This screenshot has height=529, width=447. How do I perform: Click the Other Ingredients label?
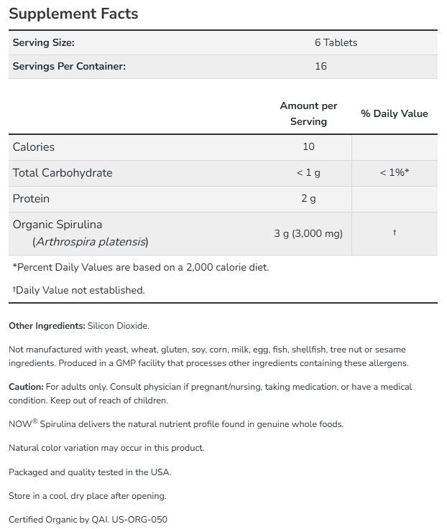[x=47, y=326]
